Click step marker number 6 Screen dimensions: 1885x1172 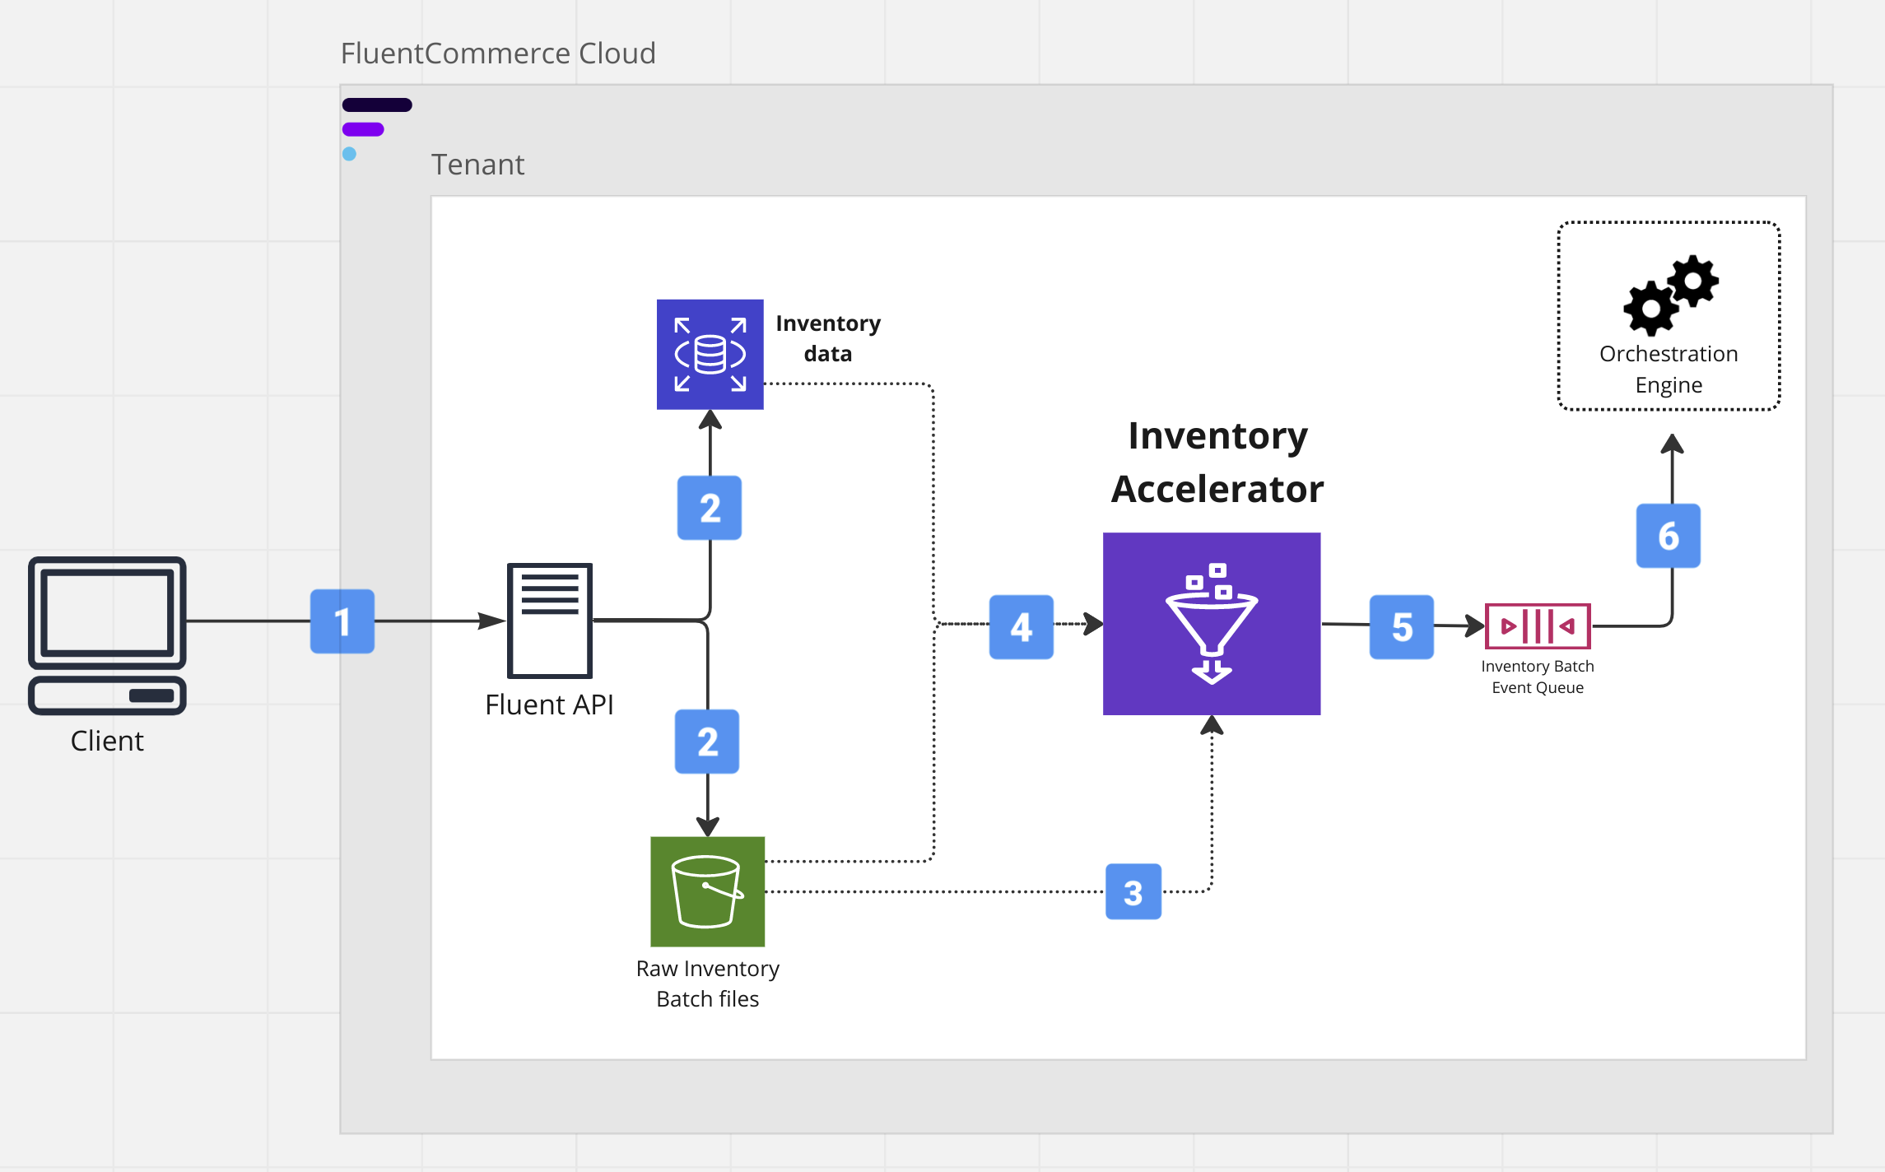[x=1668, y=536]
